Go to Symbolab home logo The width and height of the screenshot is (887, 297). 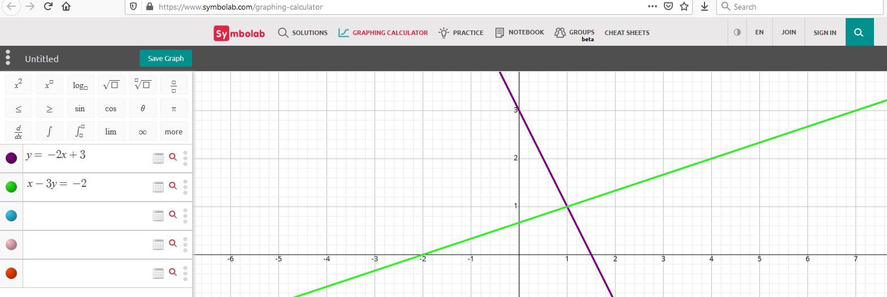(240, 33)
